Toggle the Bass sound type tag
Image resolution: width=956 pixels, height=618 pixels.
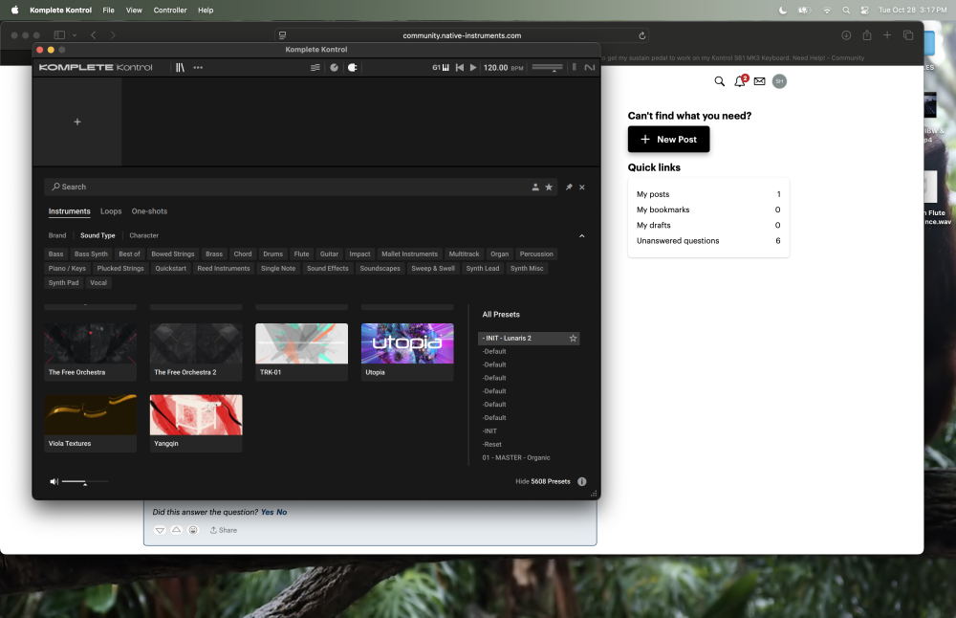[55, 254]
